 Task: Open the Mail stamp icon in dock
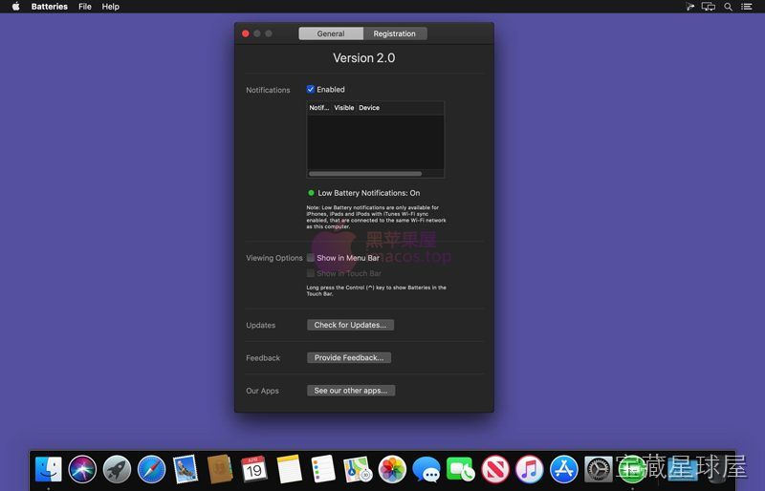pyautogui.click(x=186, y=469)
